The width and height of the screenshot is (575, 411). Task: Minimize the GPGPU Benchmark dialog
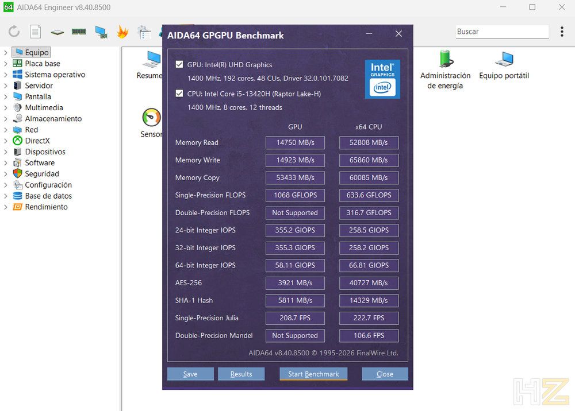click(x=369, y=34)
